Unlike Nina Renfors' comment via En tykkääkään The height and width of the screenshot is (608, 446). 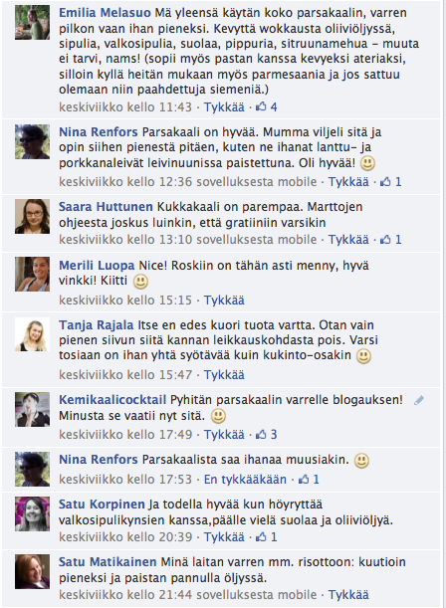[245, 480]
